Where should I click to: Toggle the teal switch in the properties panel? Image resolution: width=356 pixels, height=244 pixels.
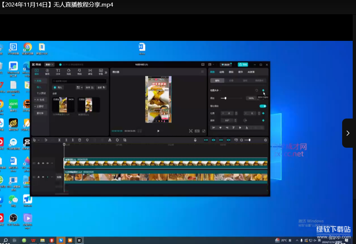coord(263,106)
